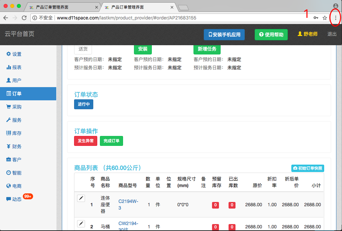The image size is (342, 231).
Task: Open product model link CW2194-30坑
Action: coord(128,226)
